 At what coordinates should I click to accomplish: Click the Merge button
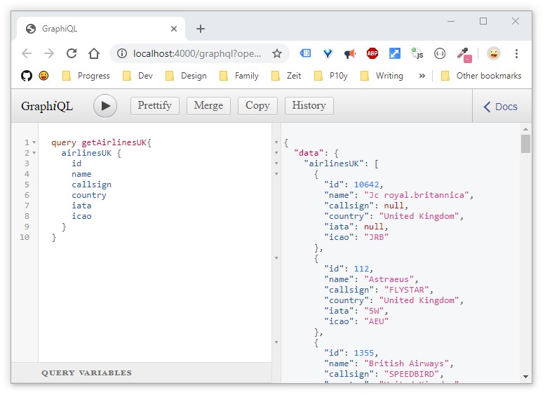(x=208, y=106)
